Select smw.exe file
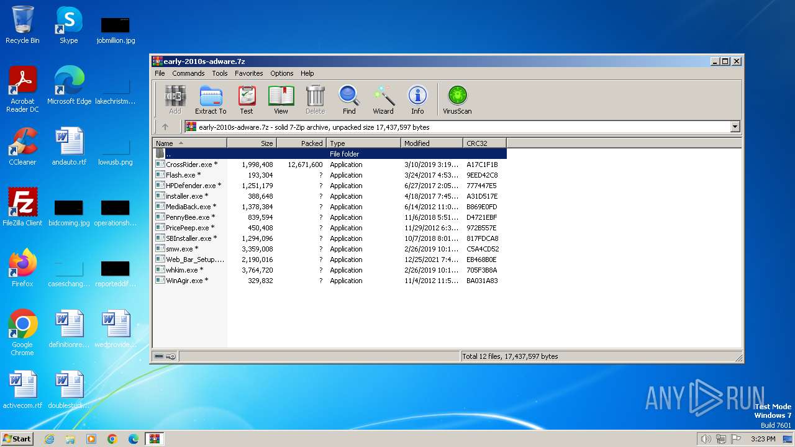This screenshot has width=795, height=447. [x=330, y=249]
